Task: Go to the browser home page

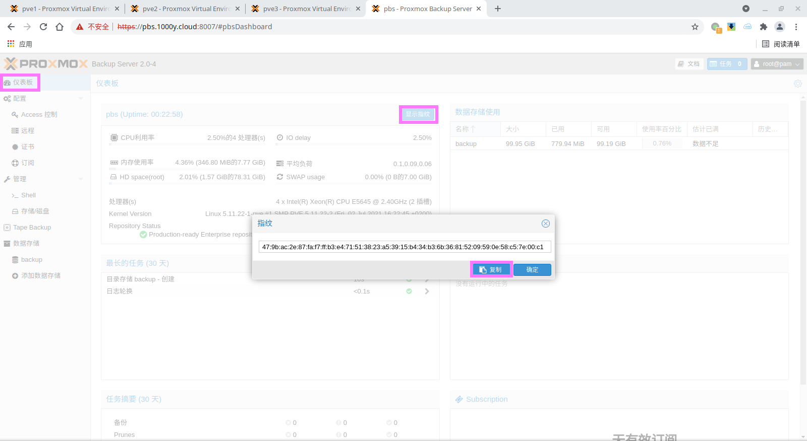Action: pos(60,27)
